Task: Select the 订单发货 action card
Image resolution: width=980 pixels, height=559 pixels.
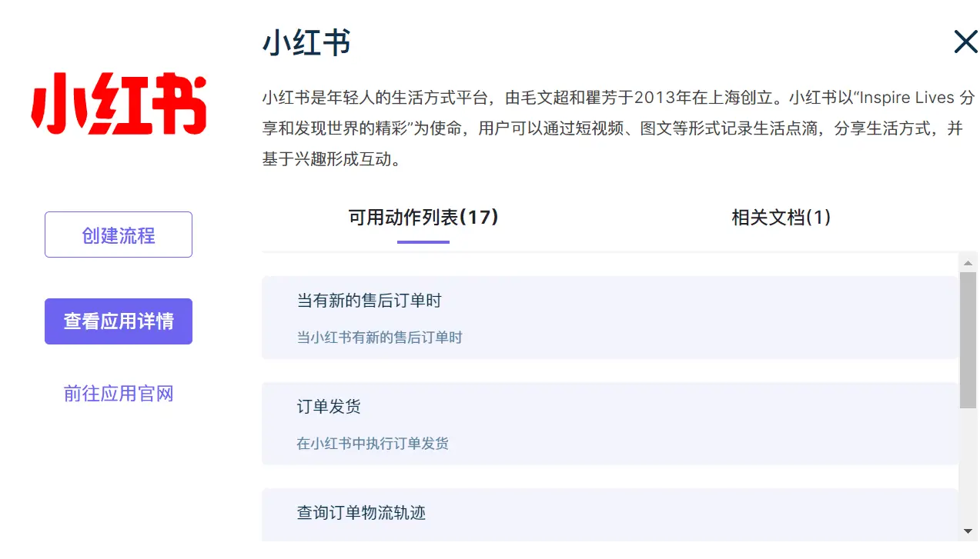Action: point(610,424)
